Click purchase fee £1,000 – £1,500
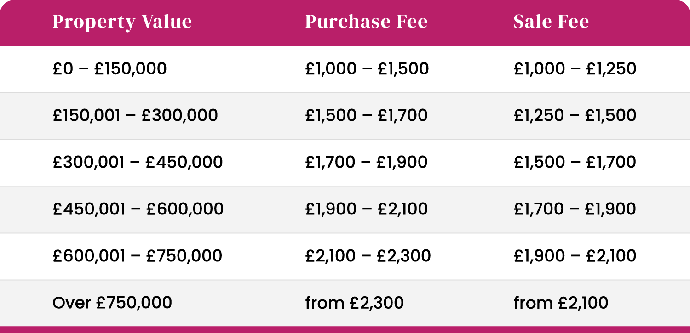690x333 pixels. 367,69
